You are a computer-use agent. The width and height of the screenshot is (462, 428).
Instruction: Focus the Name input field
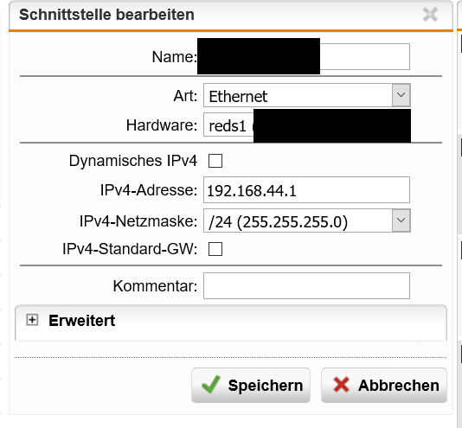[304, 56]
